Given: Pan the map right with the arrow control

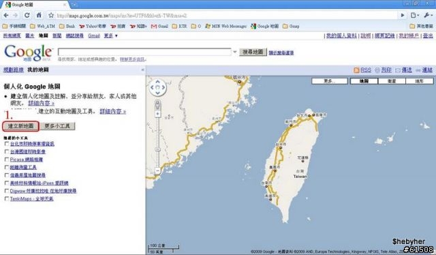Looking at the screenshot, I should point(163,87).
